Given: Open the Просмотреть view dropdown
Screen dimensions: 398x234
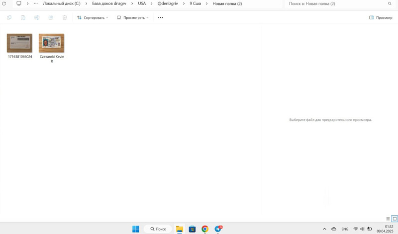Looking at the screenshot, I should pyautogui.click(x=132, y=17).
